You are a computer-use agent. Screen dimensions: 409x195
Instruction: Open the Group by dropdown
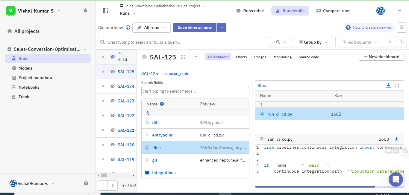pos(313,42)
